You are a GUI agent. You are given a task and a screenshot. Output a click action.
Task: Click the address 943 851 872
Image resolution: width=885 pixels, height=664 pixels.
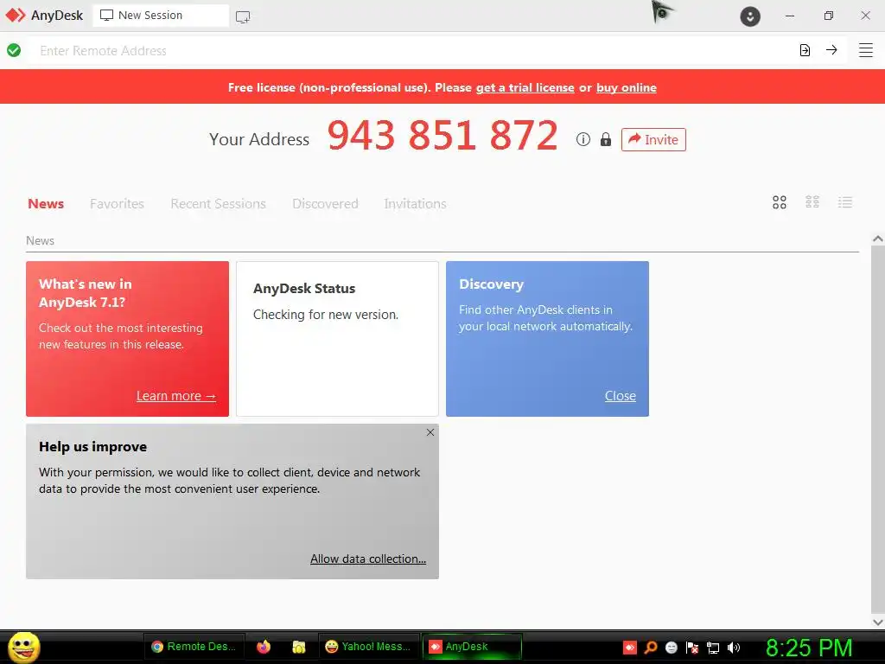point(442,136)
